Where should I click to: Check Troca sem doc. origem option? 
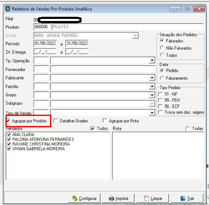tap(160, 112)
